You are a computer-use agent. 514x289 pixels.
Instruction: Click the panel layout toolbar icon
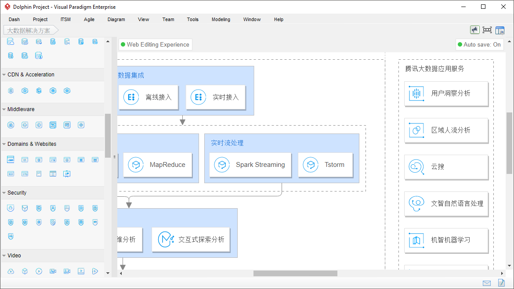(500, 29)
